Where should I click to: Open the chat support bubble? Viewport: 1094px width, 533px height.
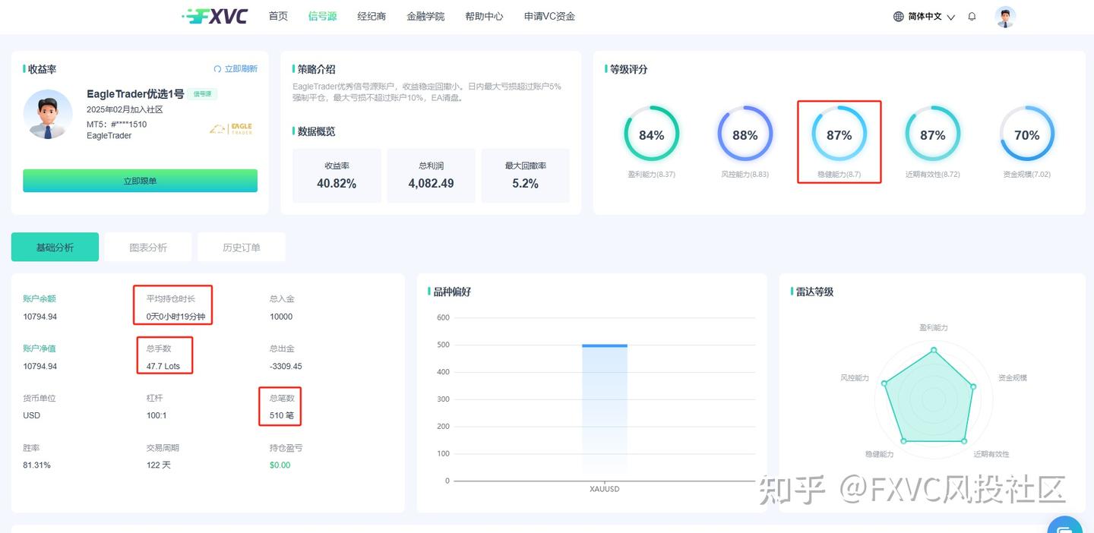pos(1065,525)
